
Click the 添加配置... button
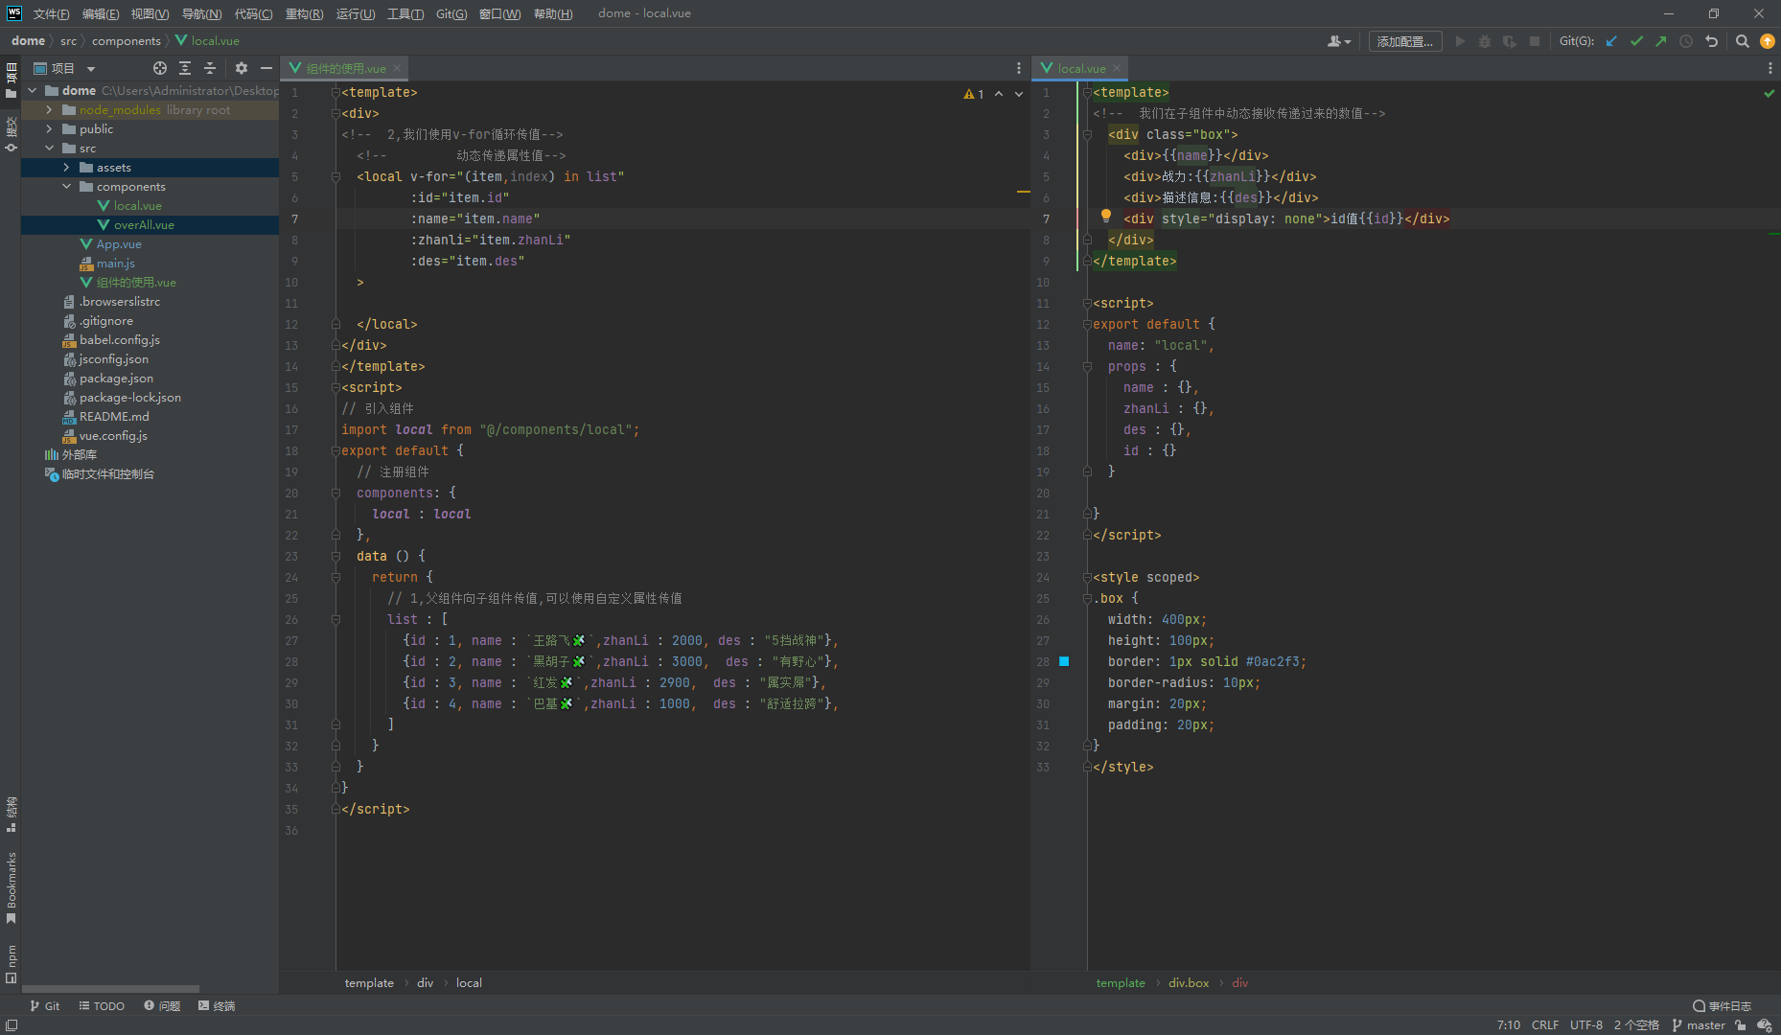(x=1404, y=41)
